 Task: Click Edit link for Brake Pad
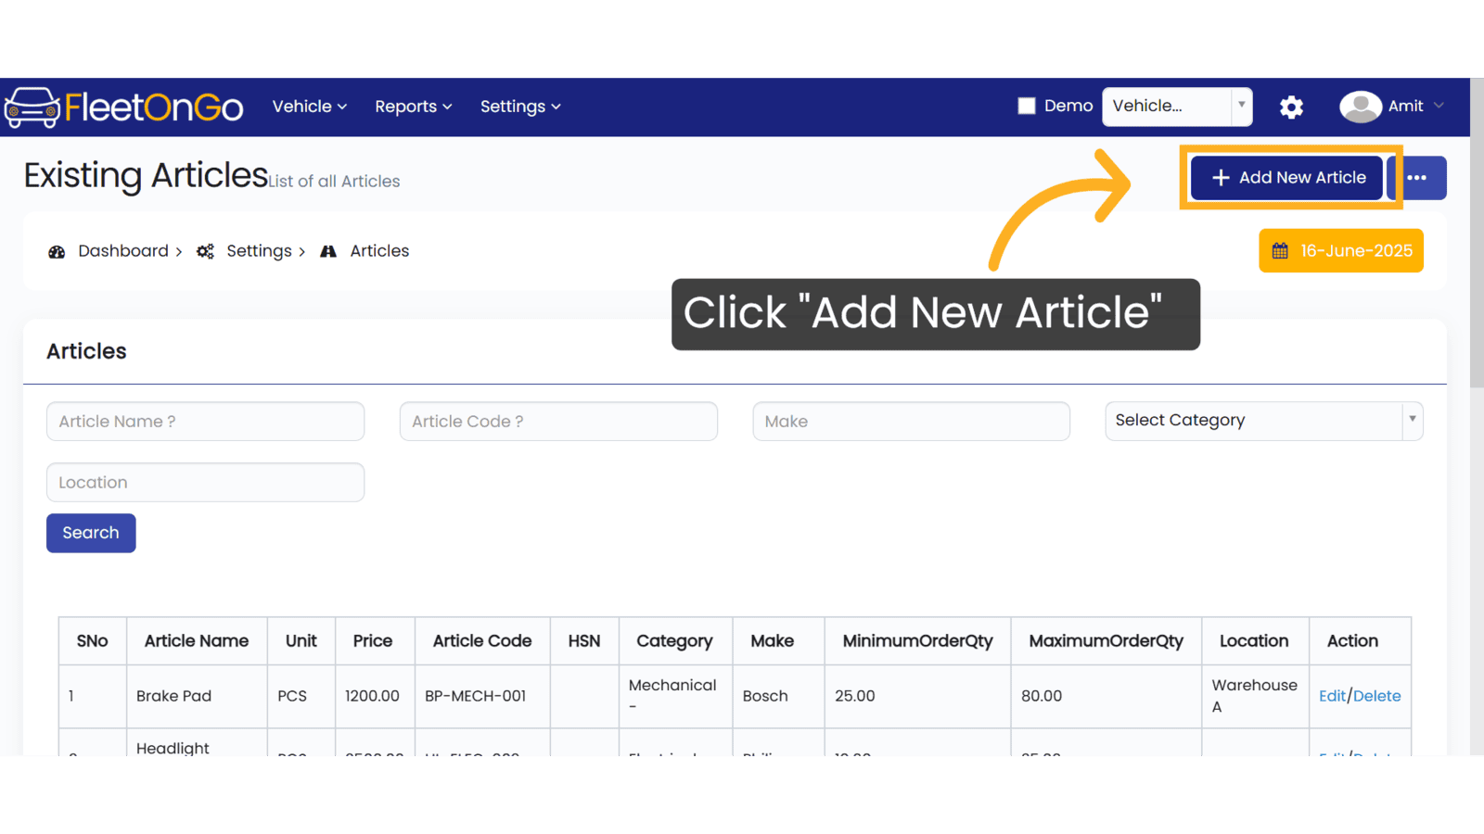[x=1332, y=696]
